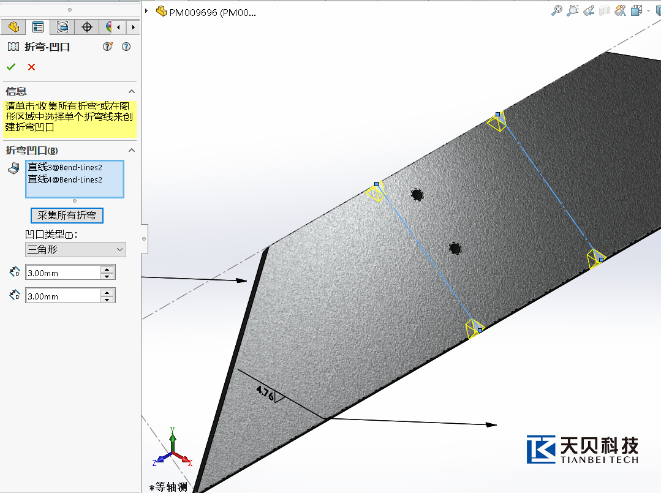This screenshot has width=661, height=493.
Task: Open the FeatureManager design tree tab
Action: click(x=13, y=27)
